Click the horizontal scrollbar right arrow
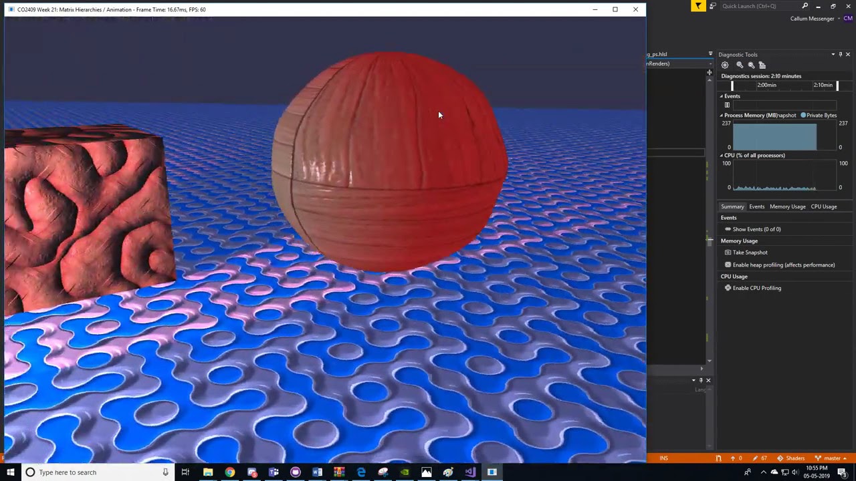This screenshot has width=856, height=481. [x=702, y=369]
